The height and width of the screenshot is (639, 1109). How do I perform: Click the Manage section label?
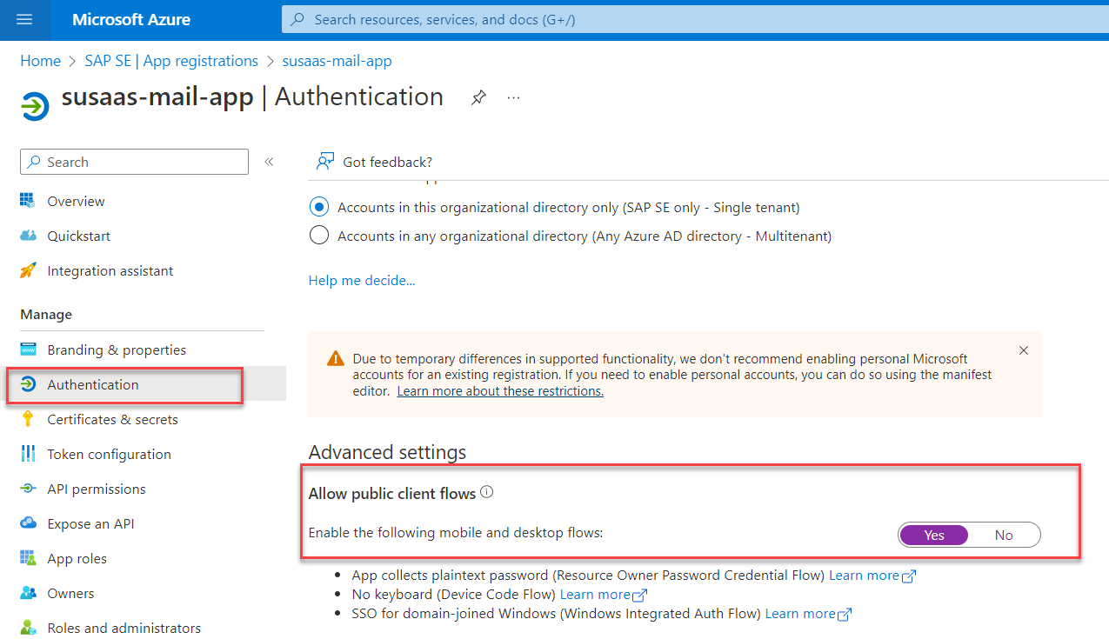pyautogui.click(x=46, y=314)
